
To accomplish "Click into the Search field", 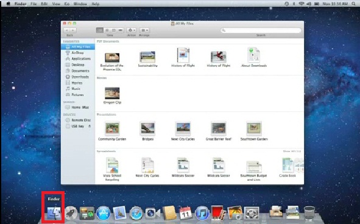I will pos(261,30).
